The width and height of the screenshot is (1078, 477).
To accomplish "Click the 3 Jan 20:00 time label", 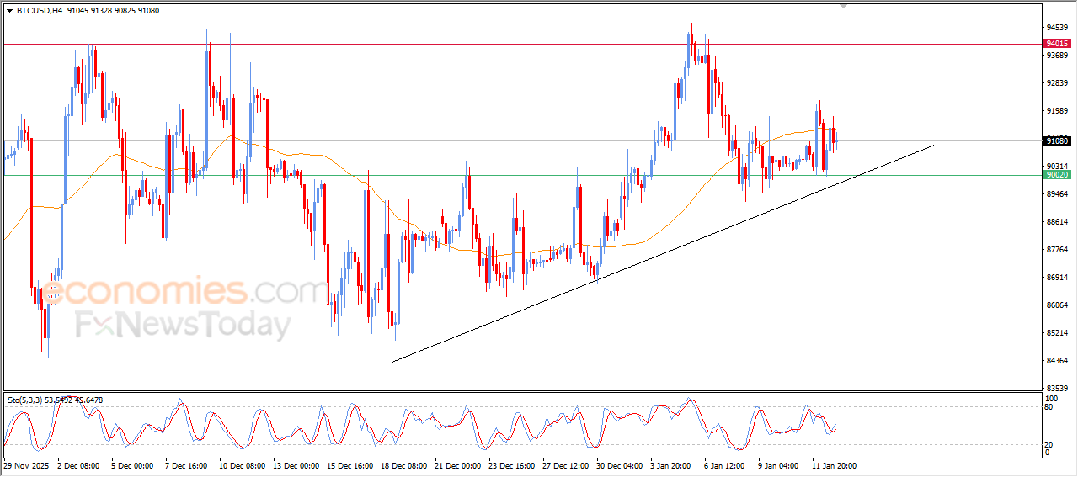I will (x=672, y=465).
